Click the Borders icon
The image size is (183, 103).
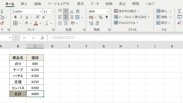pyautogui.click(x=15, y=23)
